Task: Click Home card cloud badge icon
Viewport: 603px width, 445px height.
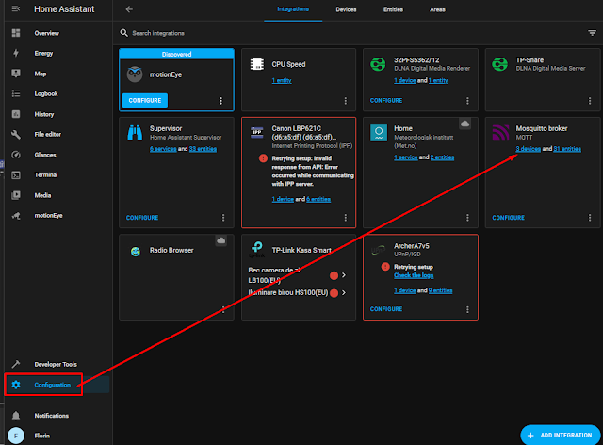Action: click(x=464, y=124)
